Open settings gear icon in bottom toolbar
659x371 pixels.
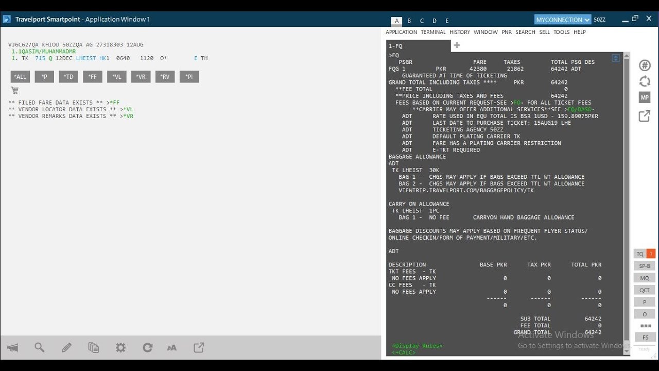[120, 348]
